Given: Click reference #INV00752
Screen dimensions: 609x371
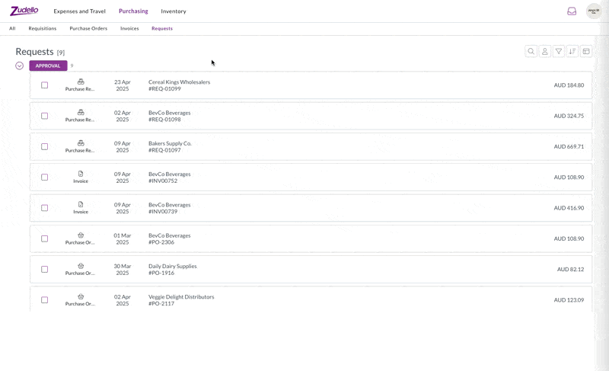Looking at the screenshot, I should click(163, 181).
